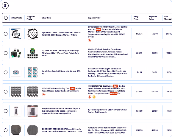Click eBay price $11.67
The height and width of the screenshot is (137, 172).
point(139,72)
